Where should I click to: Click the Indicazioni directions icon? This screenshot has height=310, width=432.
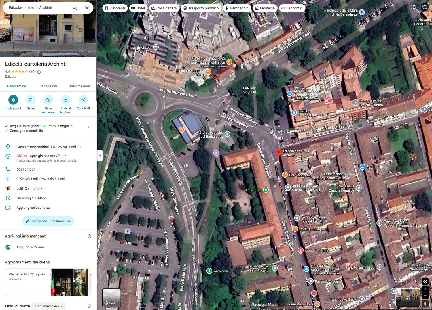pos(13,100)
